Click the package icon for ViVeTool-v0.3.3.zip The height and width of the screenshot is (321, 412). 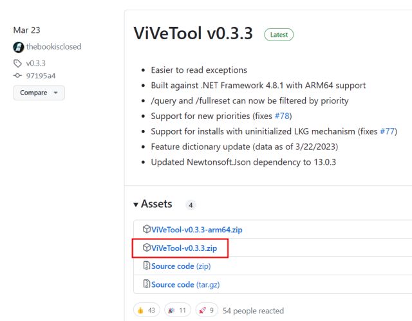pyautogui.click(x=147, y=248)
